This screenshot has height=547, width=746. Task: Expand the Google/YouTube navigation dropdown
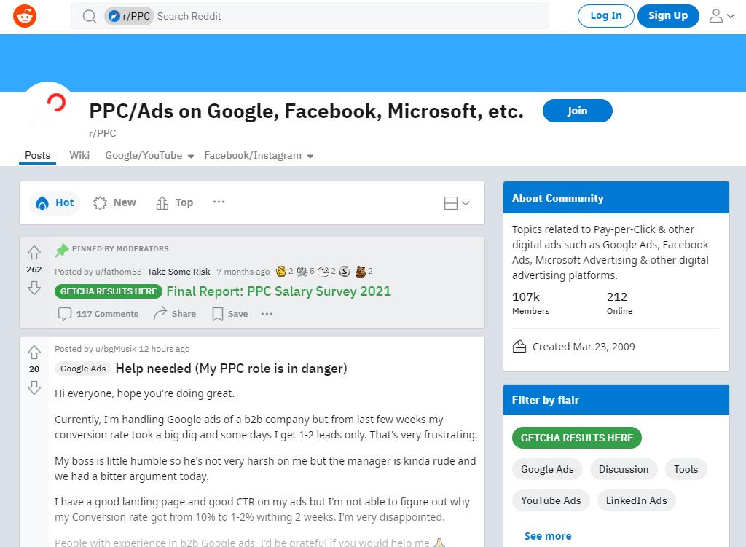pos(191,155)
